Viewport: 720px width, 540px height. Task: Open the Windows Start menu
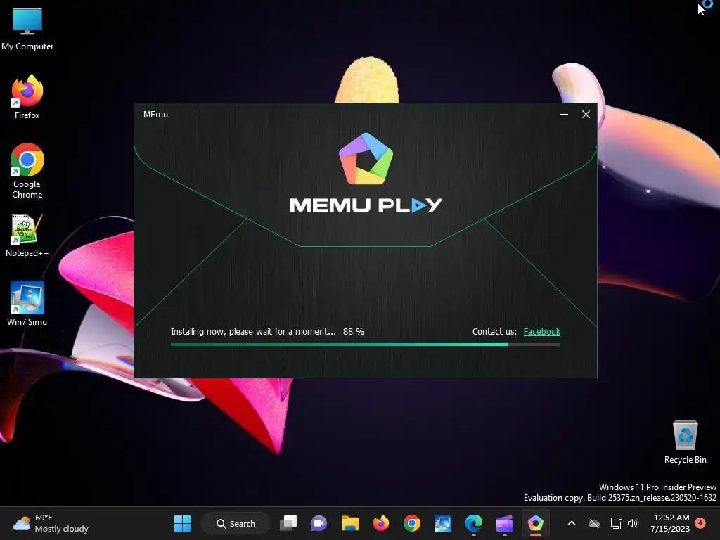coord(182,523)
